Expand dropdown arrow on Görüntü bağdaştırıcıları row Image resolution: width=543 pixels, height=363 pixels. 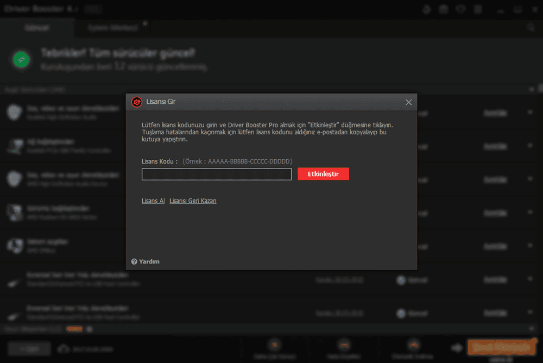click(530, 212)
